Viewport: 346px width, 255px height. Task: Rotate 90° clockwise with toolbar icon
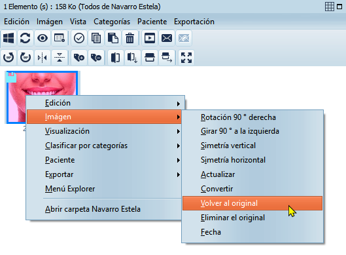tap(26, 58)
